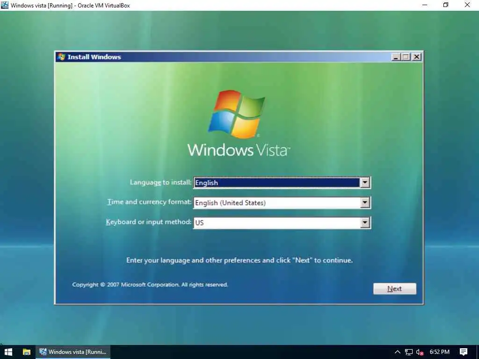Viewport: 479px width, 359px height.
Task: Show hidden system tray icons
Action: tap(397, 352)
